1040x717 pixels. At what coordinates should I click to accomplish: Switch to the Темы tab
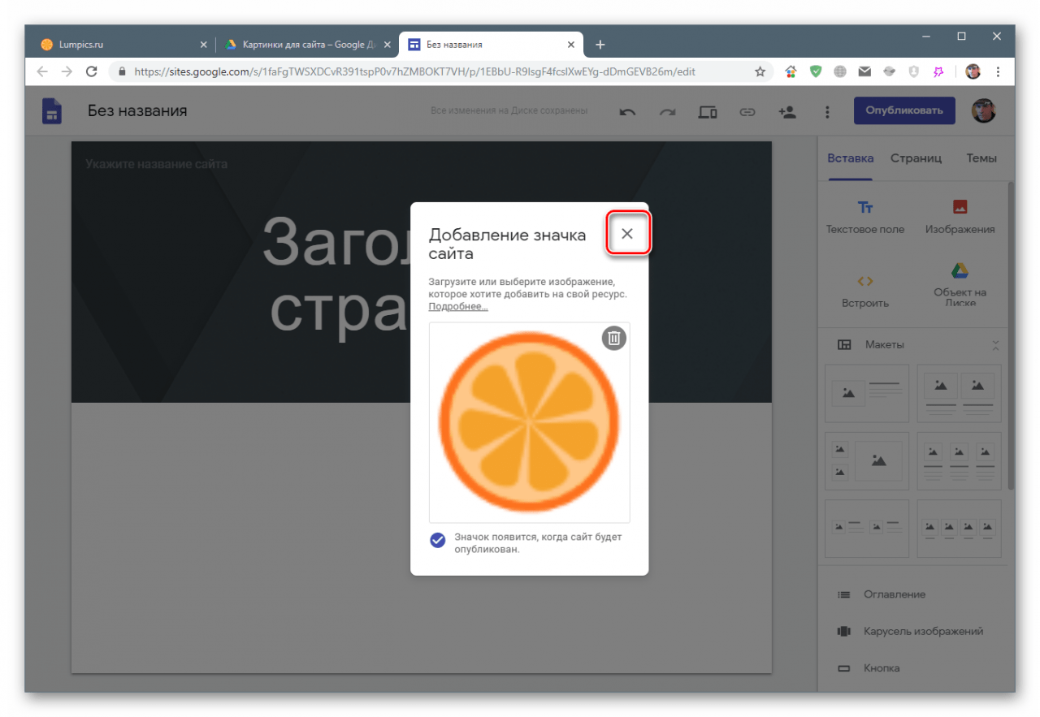point(981,158)
